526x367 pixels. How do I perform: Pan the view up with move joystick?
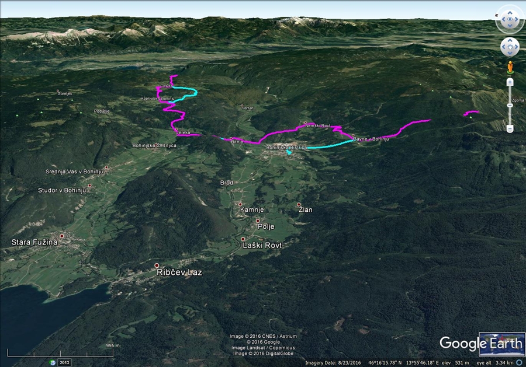click(x=510, y=41)
